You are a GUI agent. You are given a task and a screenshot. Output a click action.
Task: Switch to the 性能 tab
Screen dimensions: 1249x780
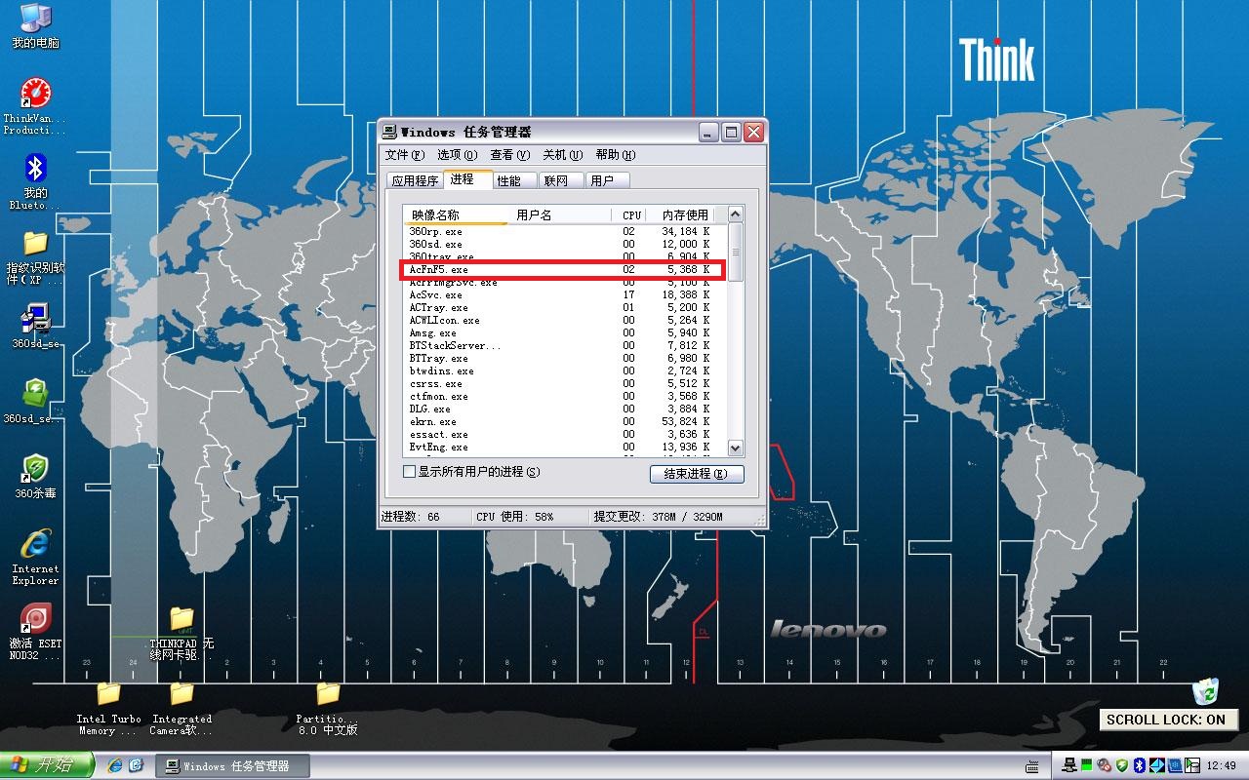point(509,180)
